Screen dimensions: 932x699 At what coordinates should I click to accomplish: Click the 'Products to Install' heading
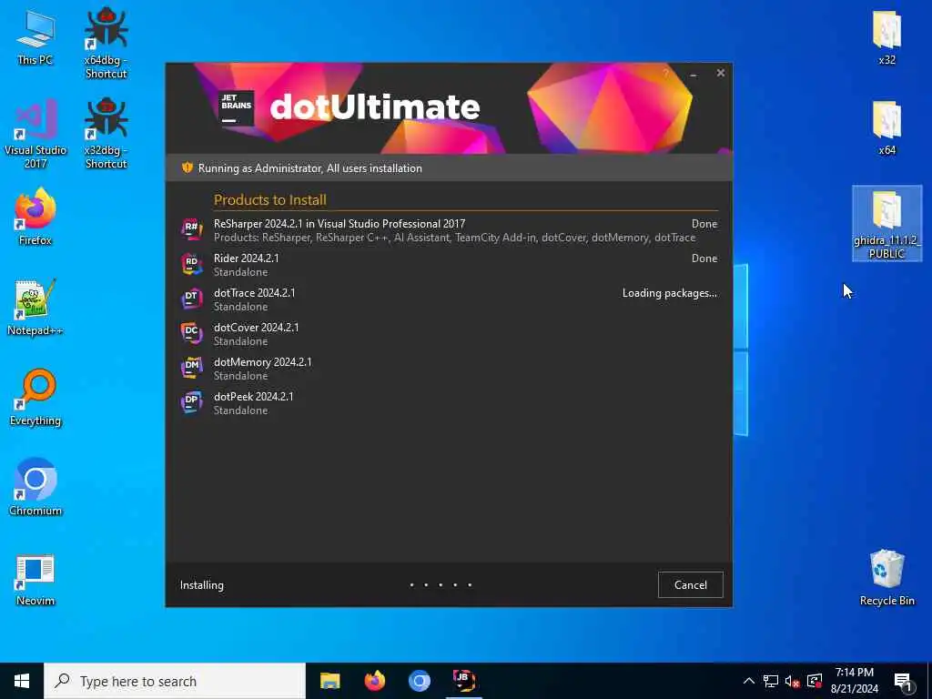269,199
